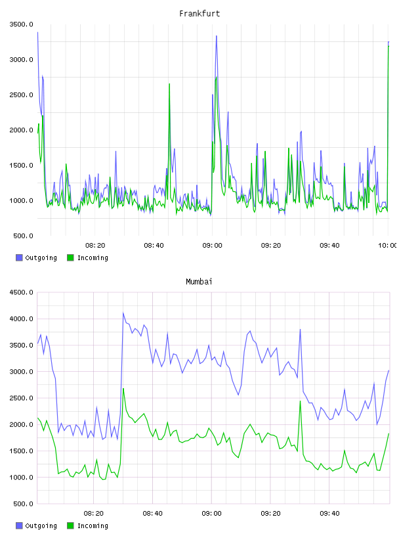Viewport: 399px width, 536px height.
Task: Click the 4000.0 y-axis label on Mumbai chart
Action: 22,319
